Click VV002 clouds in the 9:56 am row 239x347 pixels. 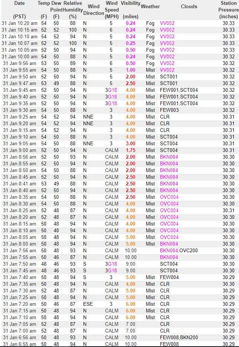click(167, 63)
